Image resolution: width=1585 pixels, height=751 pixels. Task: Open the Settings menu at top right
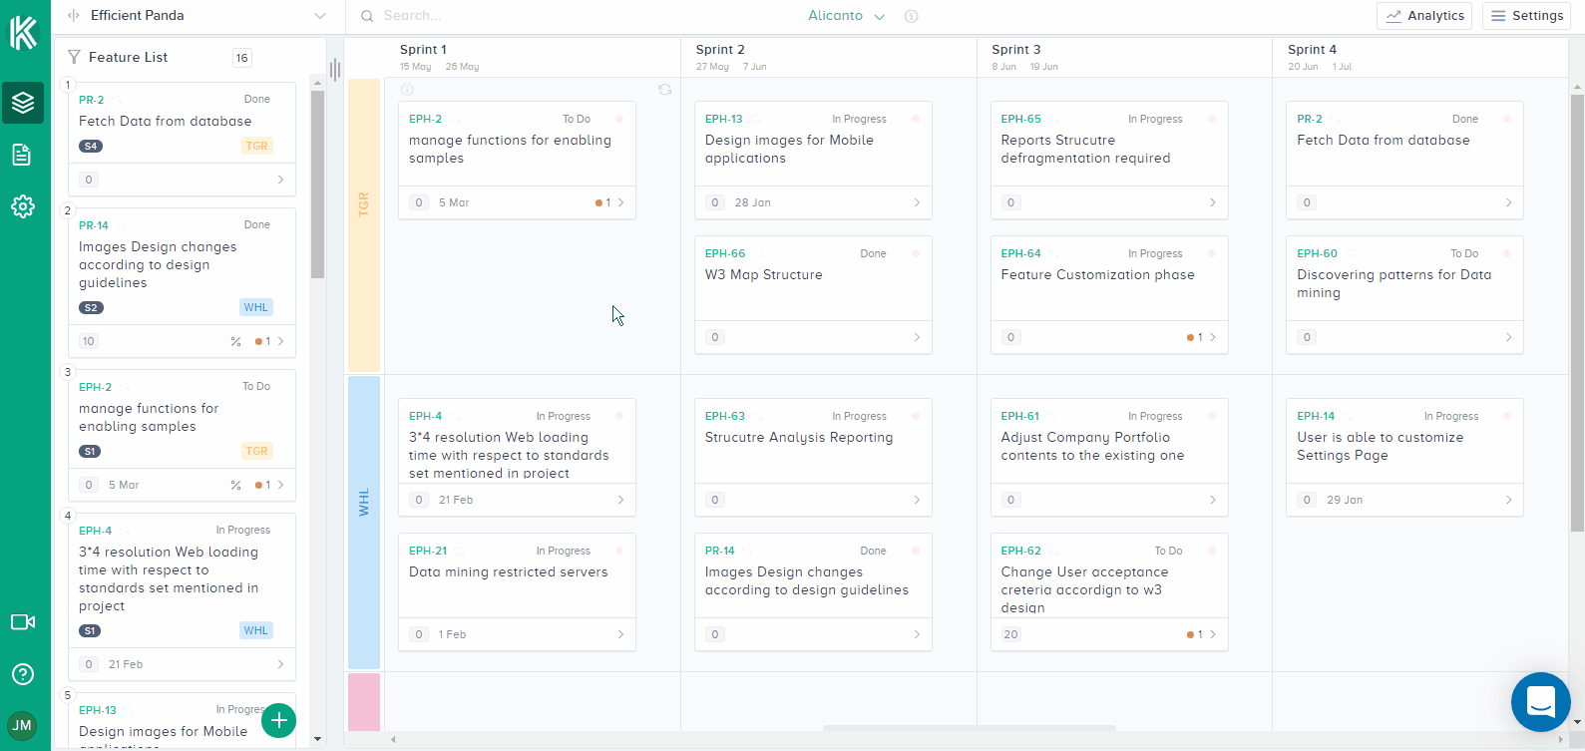pyautogui.click(x=1526, y=16)
